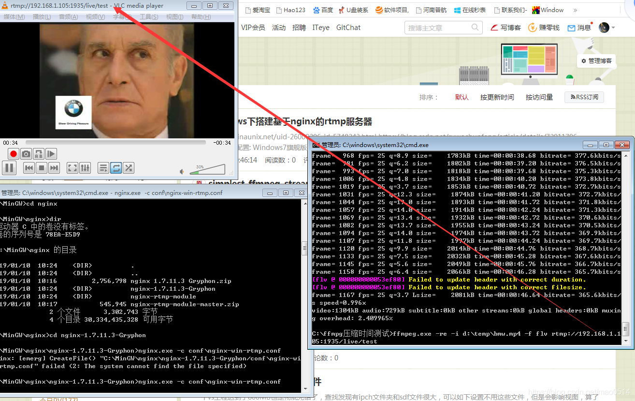Show the VLC playlist icon
Viewport: 635px width, 401px height.
103,168
